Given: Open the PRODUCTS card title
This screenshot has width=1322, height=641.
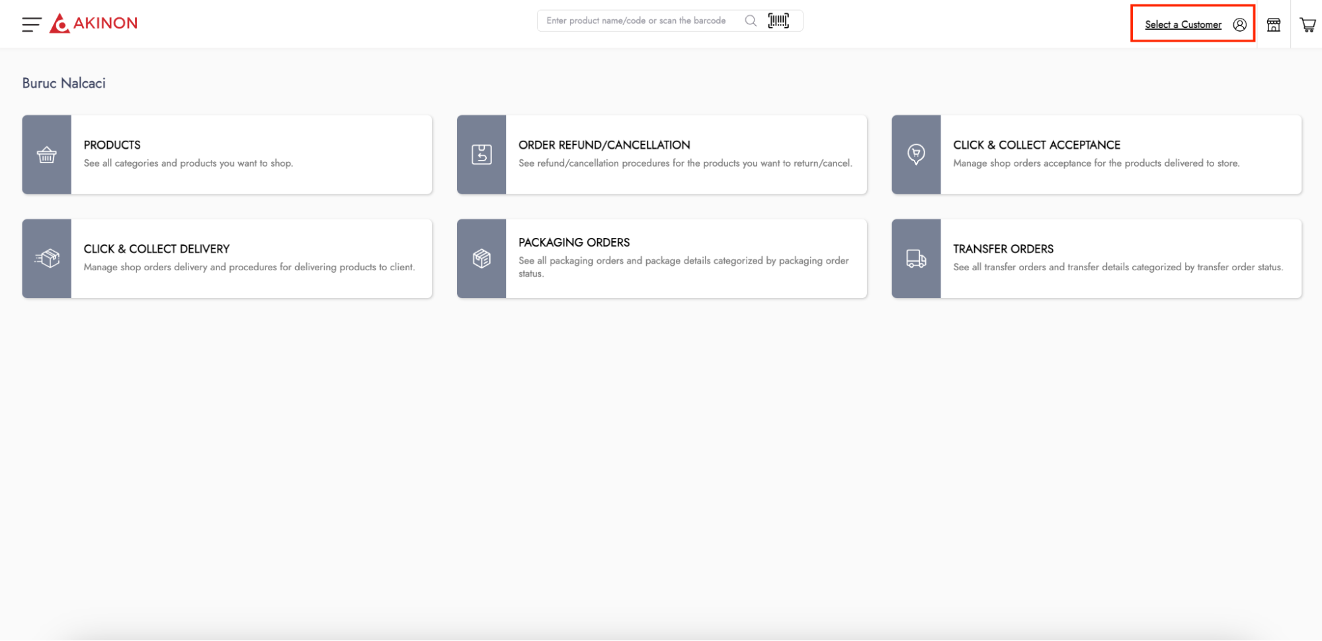Looking at the screenshot, I should [x=112, y=145].
